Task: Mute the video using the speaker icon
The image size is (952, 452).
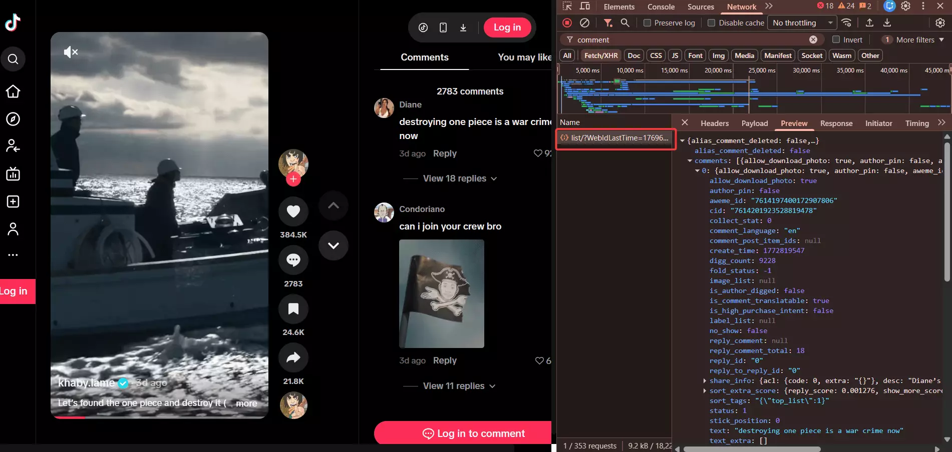Action: [71, 51]
